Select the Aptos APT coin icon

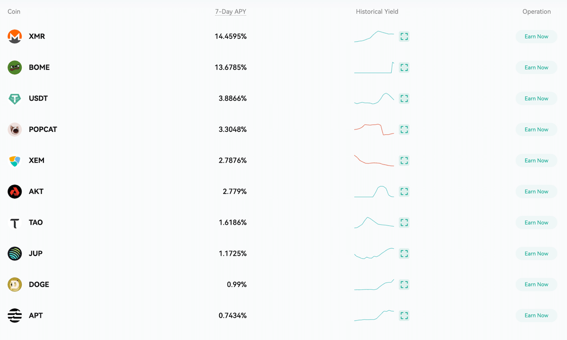point(15,315)
